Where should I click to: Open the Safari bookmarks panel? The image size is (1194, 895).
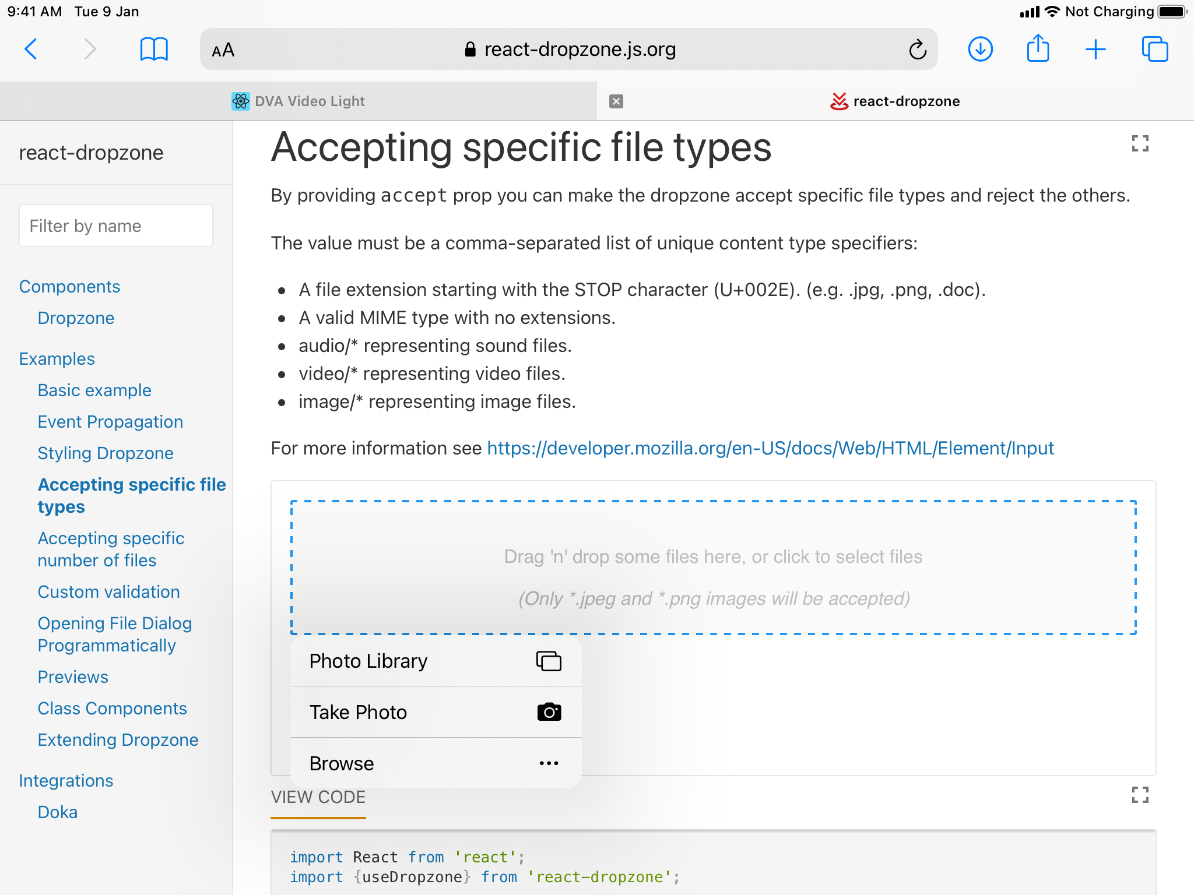(153, 49)
